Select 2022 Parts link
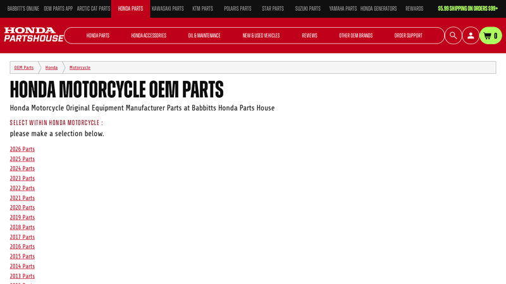The height and width of the screenshot is (284, 506). pos(22,188)
